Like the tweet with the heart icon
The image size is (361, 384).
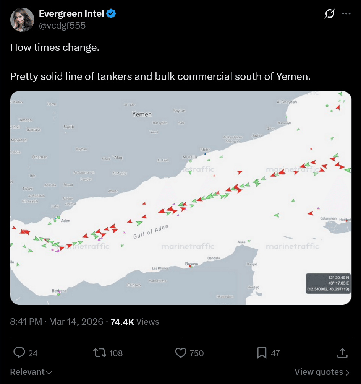(181, 353)
